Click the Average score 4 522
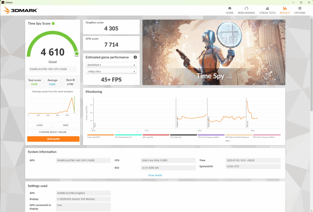Image resolution: width=313 pixels, height=212 pixels. [52, 84]
